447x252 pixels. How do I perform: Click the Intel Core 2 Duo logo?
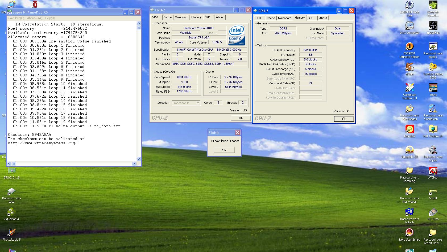click(x=236, y=36)
